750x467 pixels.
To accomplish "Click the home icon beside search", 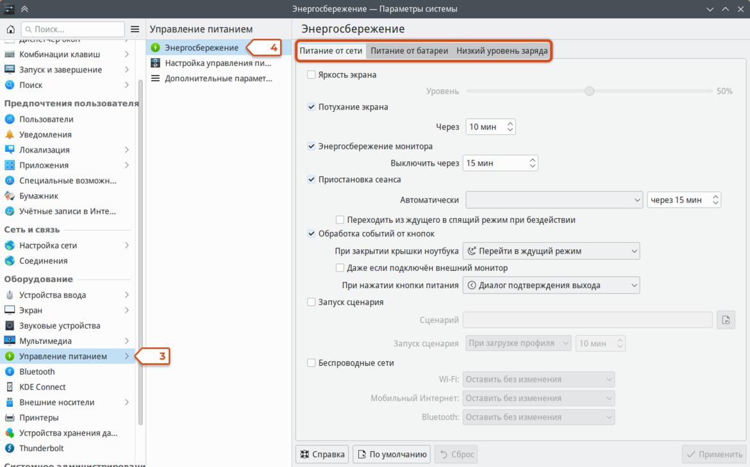I will click(10, 29).
